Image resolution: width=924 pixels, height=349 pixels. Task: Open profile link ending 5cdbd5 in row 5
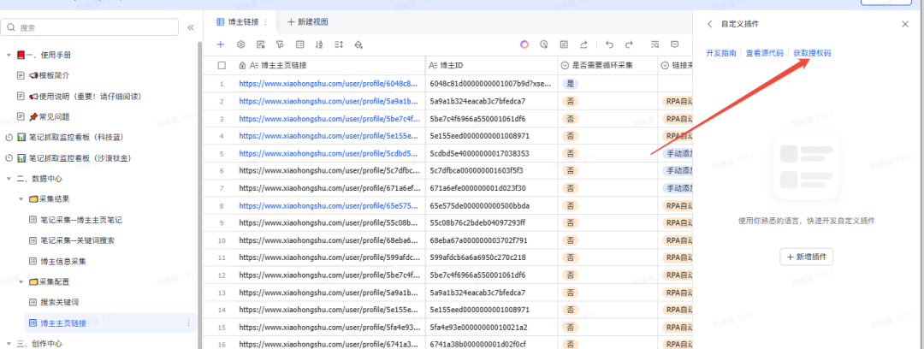[x=329, y=153]
